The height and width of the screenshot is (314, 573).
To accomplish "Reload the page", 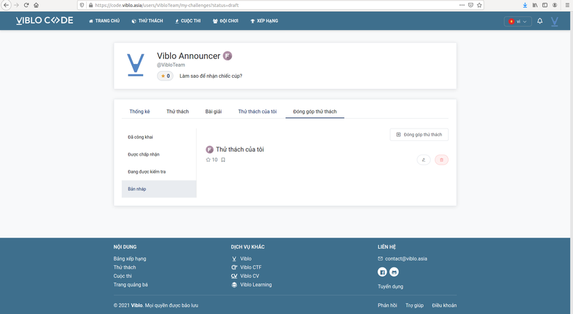I will [26, 5].
